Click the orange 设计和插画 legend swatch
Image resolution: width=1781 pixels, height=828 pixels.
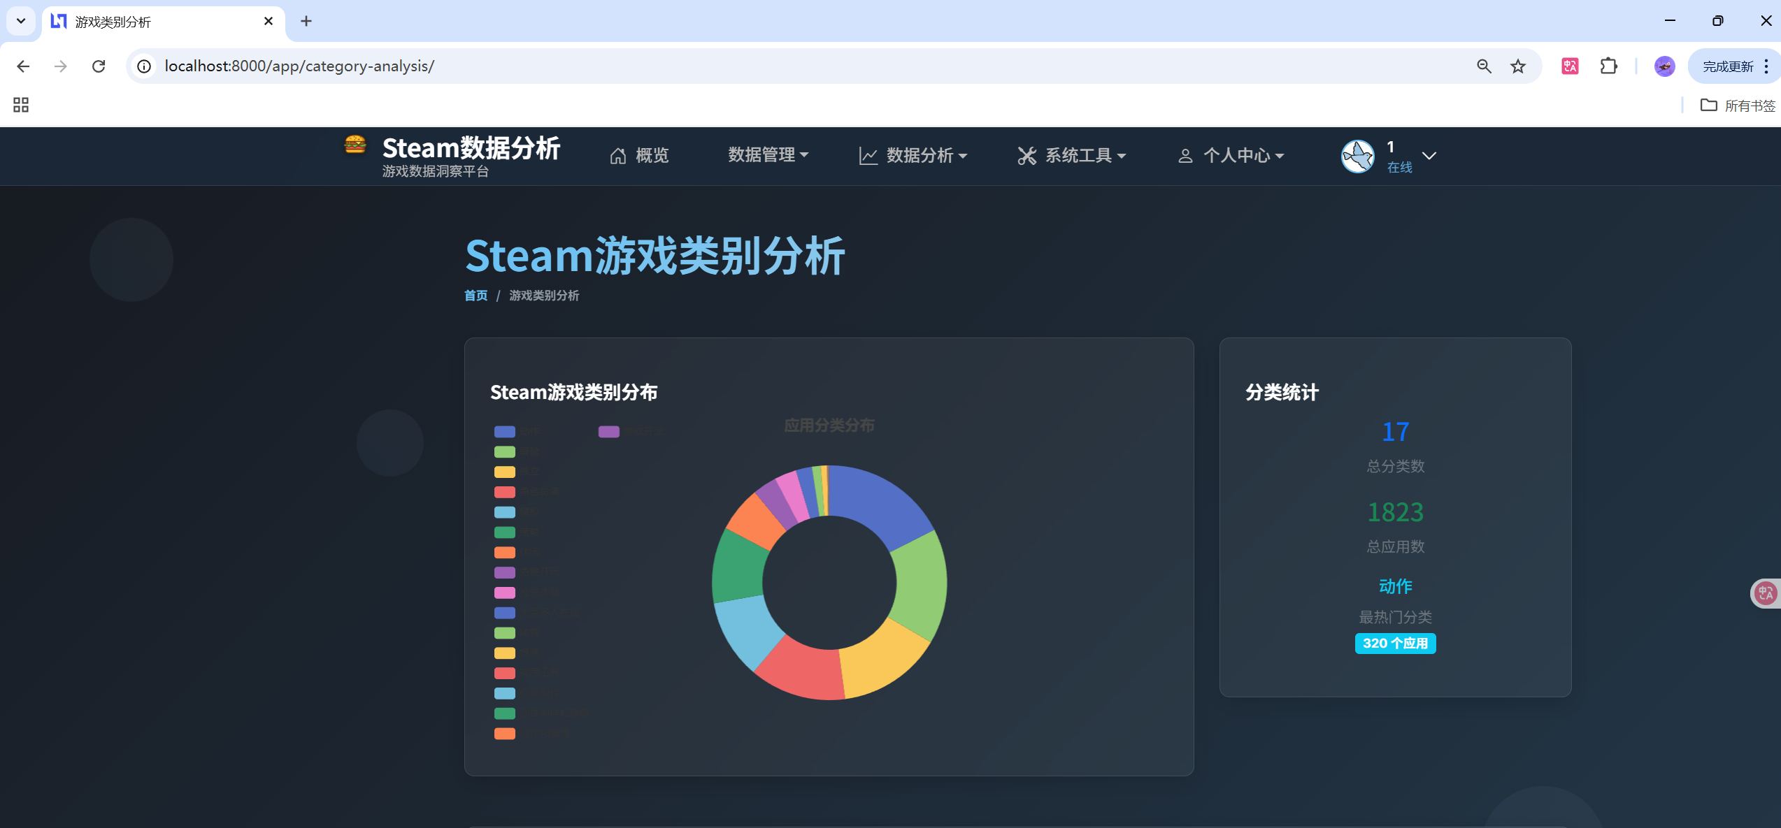[505, 734]
